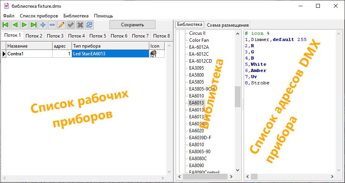
Task: Open the Схема размещения tab
Action: [228, 25]
